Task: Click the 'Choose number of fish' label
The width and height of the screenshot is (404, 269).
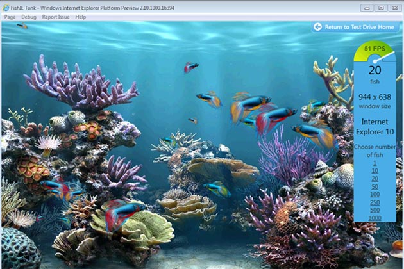Action: [375, 151]
